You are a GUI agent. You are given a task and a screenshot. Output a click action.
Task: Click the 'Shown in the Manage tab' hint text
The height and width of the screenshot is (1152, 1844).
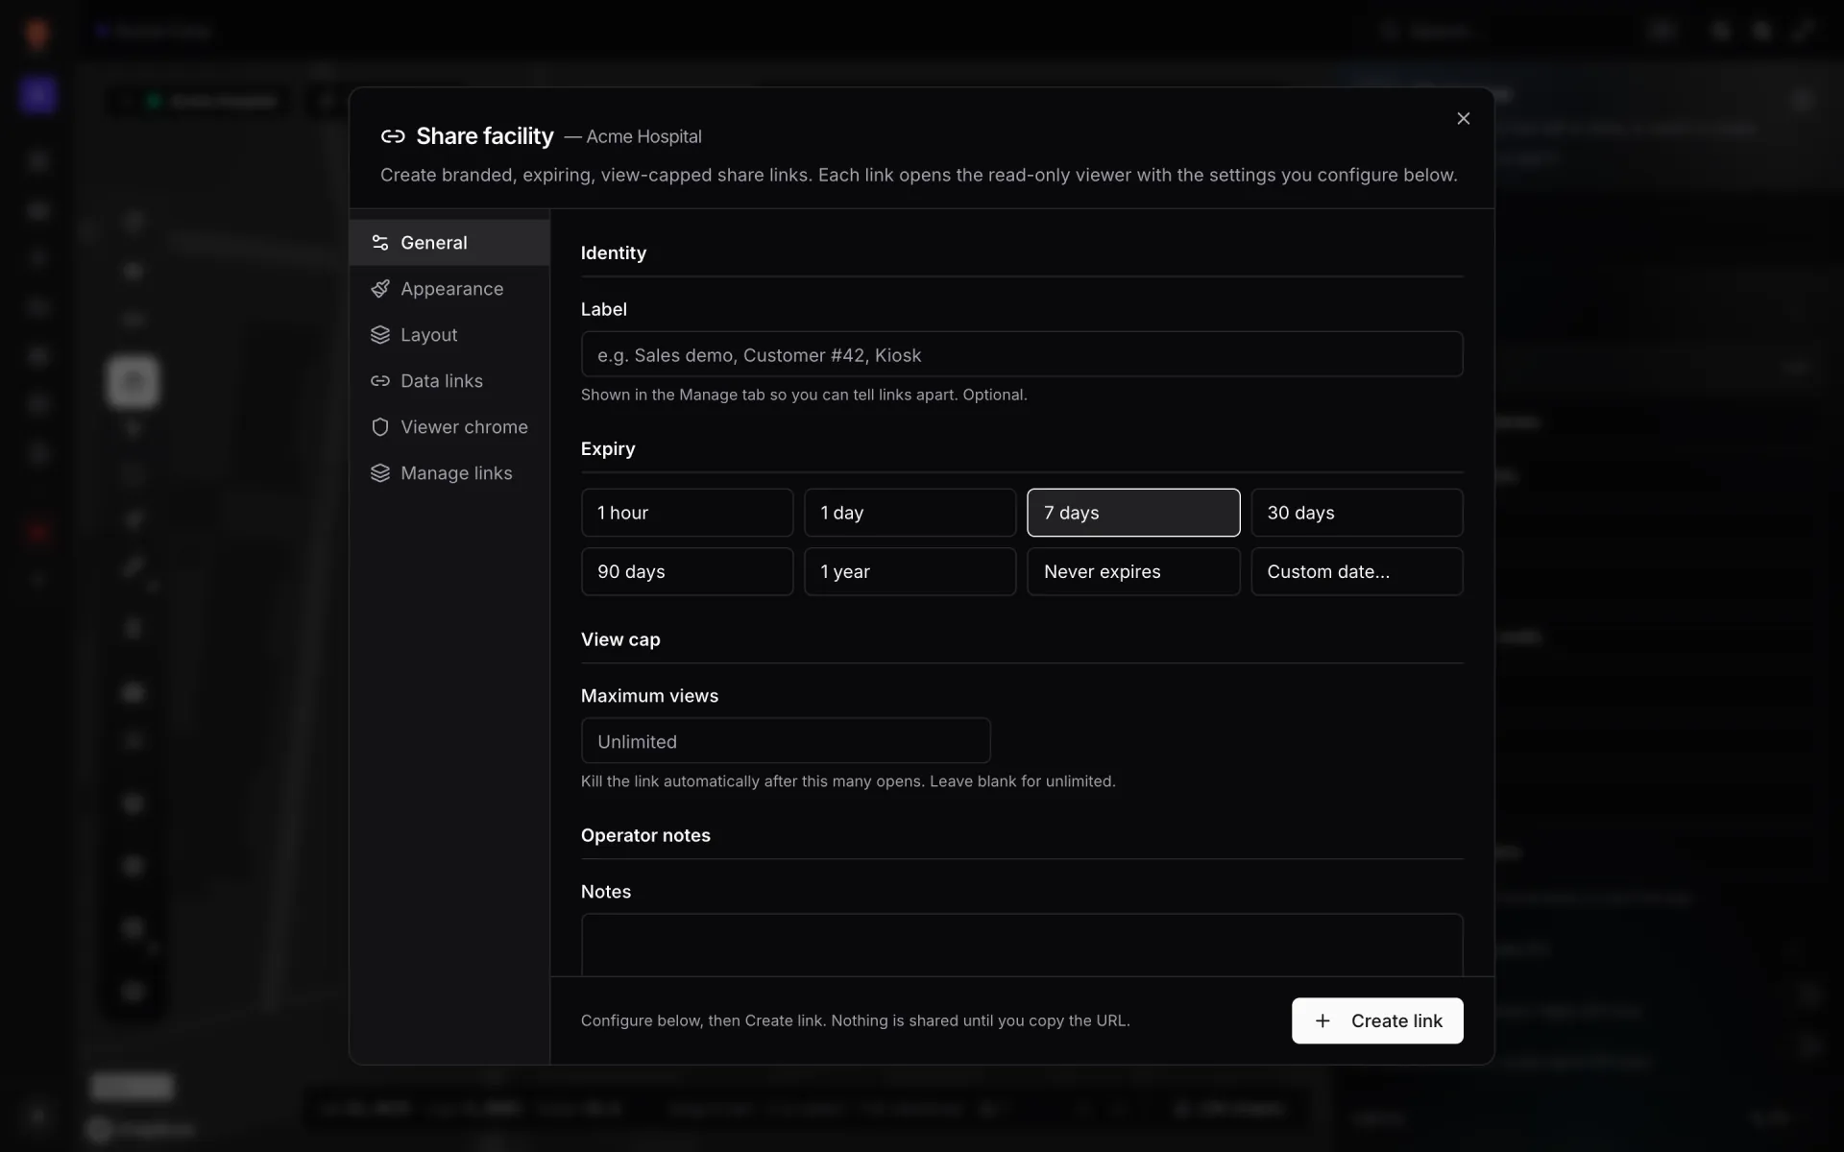(804, 395)
